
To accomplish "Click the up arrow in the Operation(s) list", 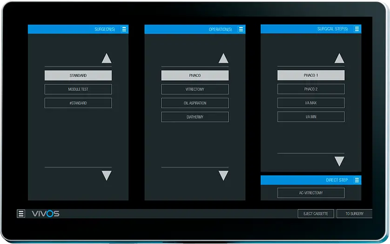I will click(x=223, y=58).
